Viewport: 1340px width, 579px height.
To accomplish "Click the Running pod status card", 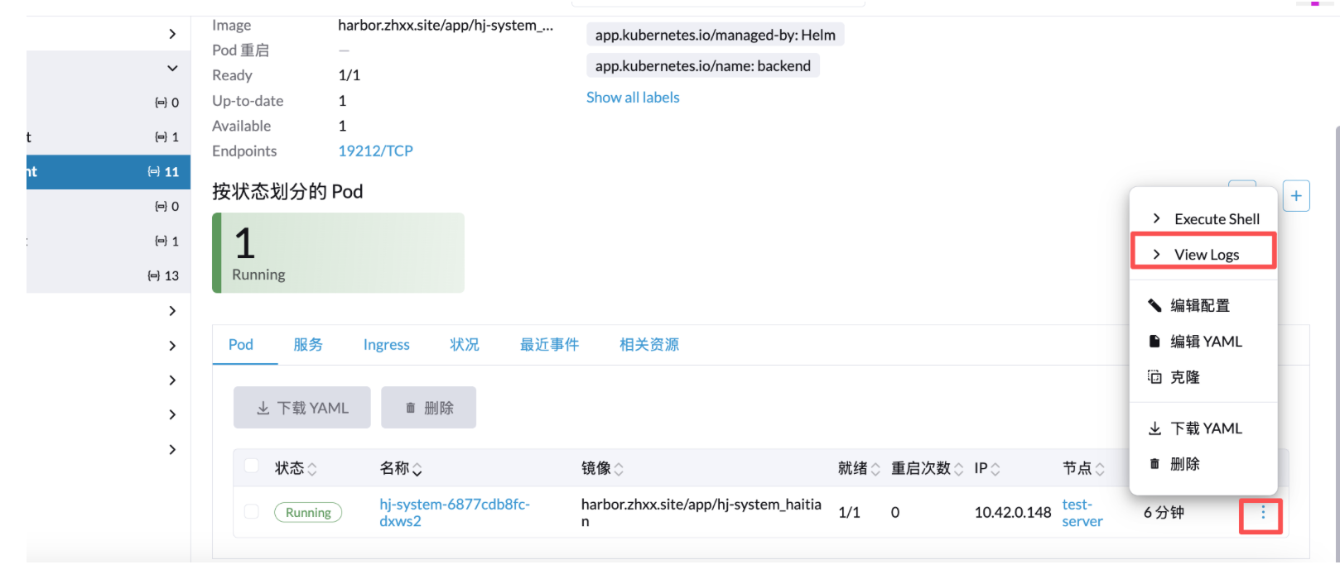I will [x=338, y=253].
